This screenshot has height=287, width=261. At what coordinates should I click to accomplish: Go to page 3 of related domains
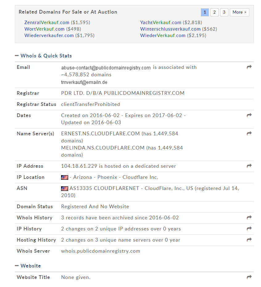point(224,12)
